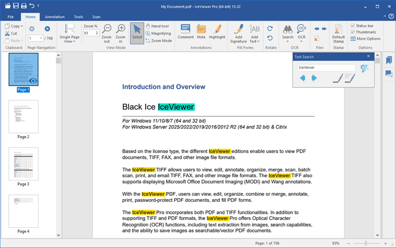The height and width of the screenshot is (248, 396).
Task: Click the status bar zoom slider handle
Action: point(366,243)
